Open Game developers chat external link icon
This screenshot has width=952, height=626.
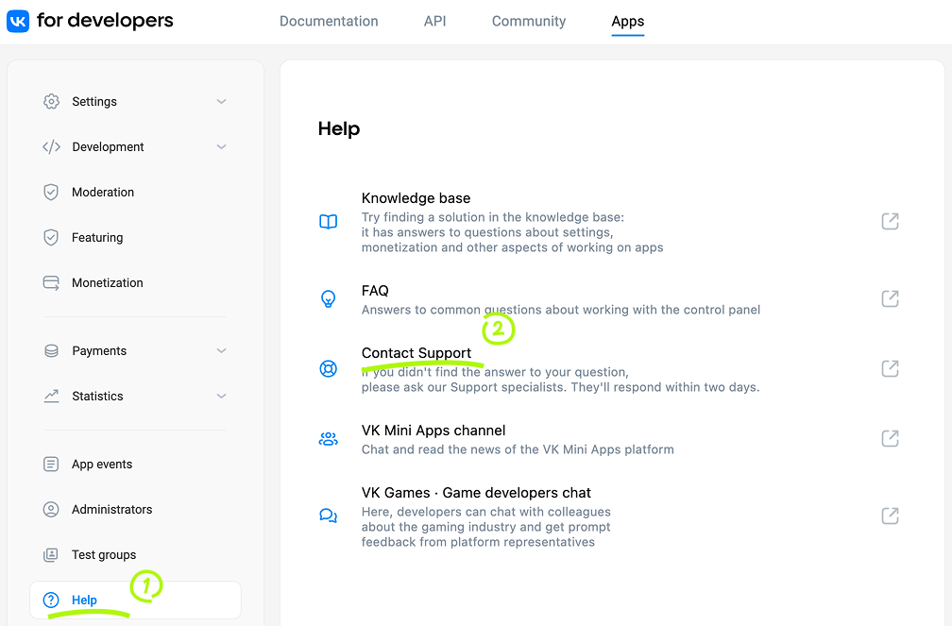pos(890,516)
